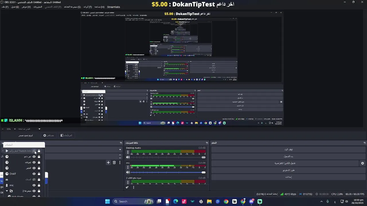Open the ملف (F) menu
The height and width of the screenshot is (206, 367).
(5, 7)
